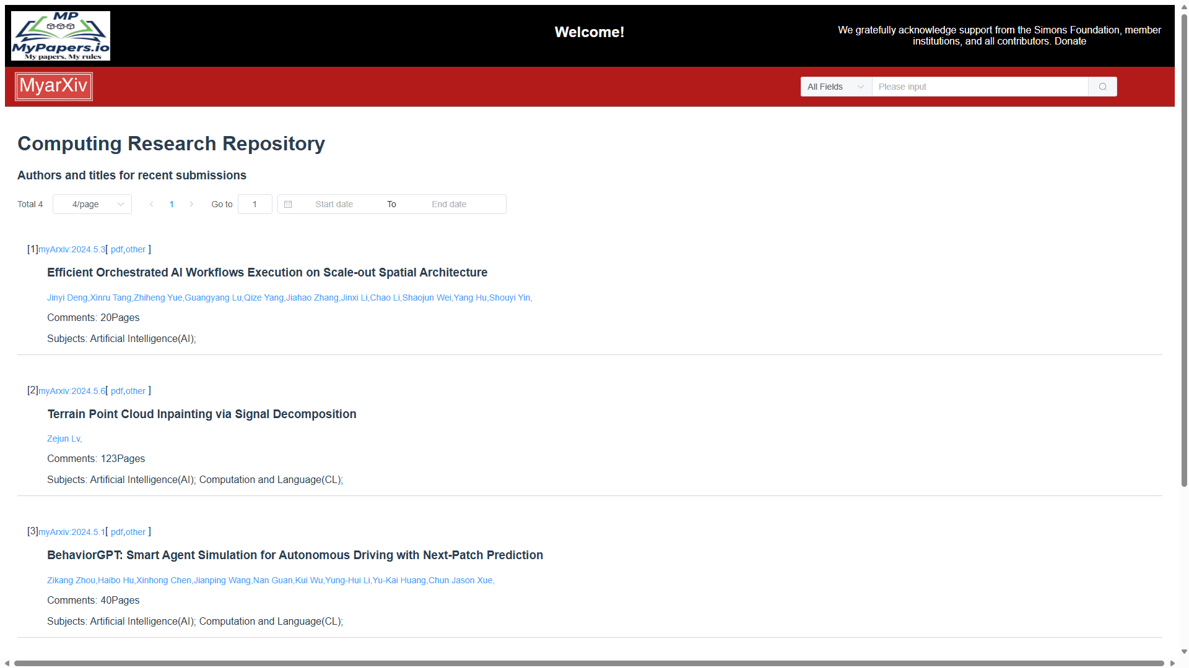Open the 'other' link for the Terrain paper

pyautogui.click(x=135, y=391)
